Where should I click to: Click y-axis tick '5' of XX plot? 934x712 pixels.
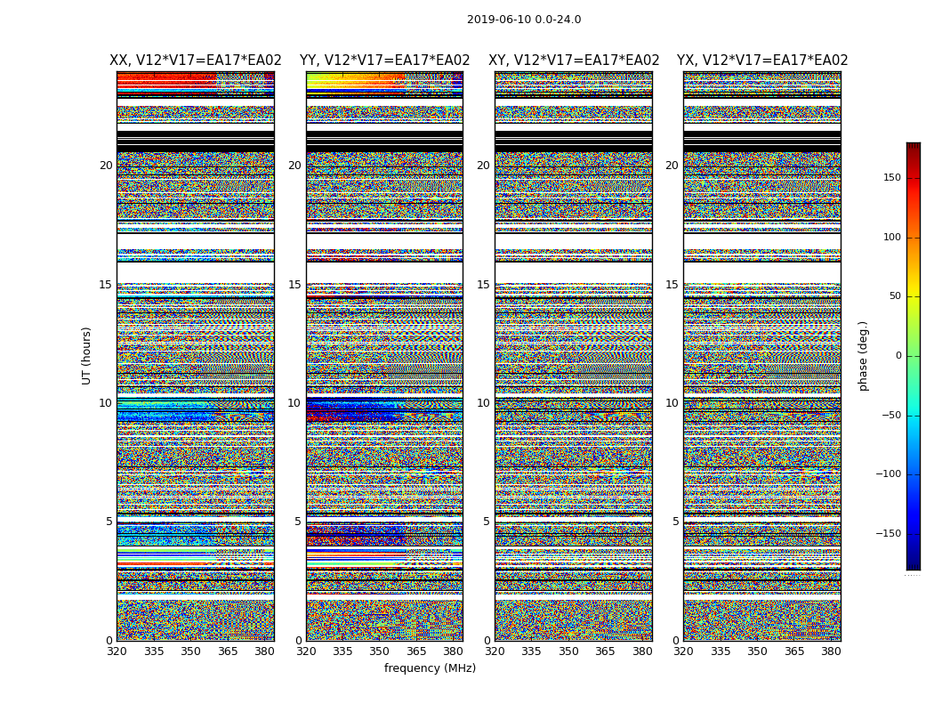[x=109, y=522]
